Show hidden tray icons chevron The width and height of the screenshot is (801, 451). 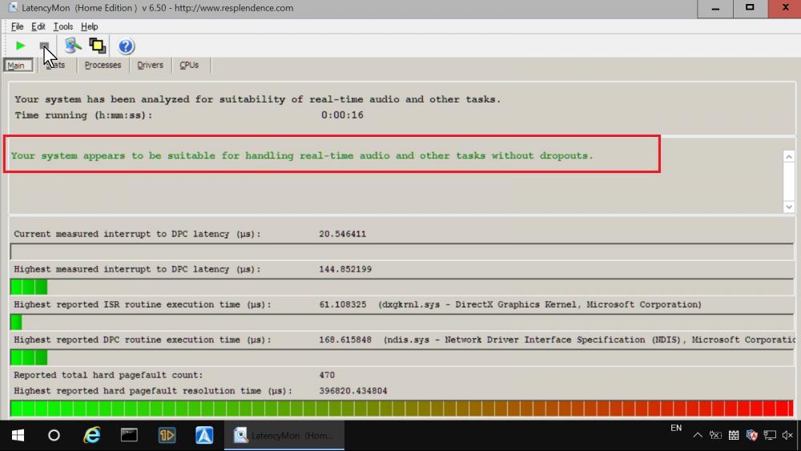[698, 435]
